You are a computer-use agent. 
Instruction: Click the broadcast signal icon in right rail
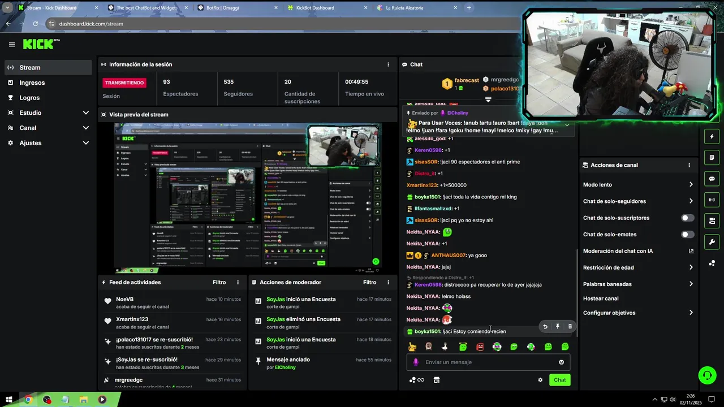(x=712, y=200)
